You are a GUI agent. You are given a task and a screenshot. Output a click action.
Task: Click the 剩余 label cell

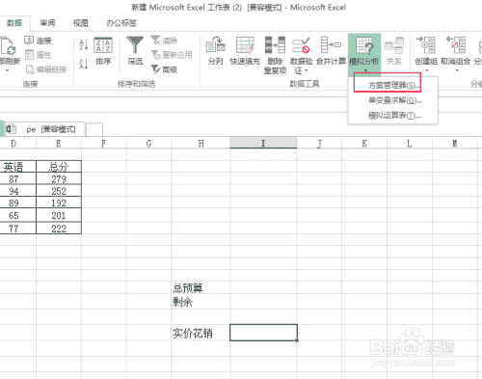[201, 302]
